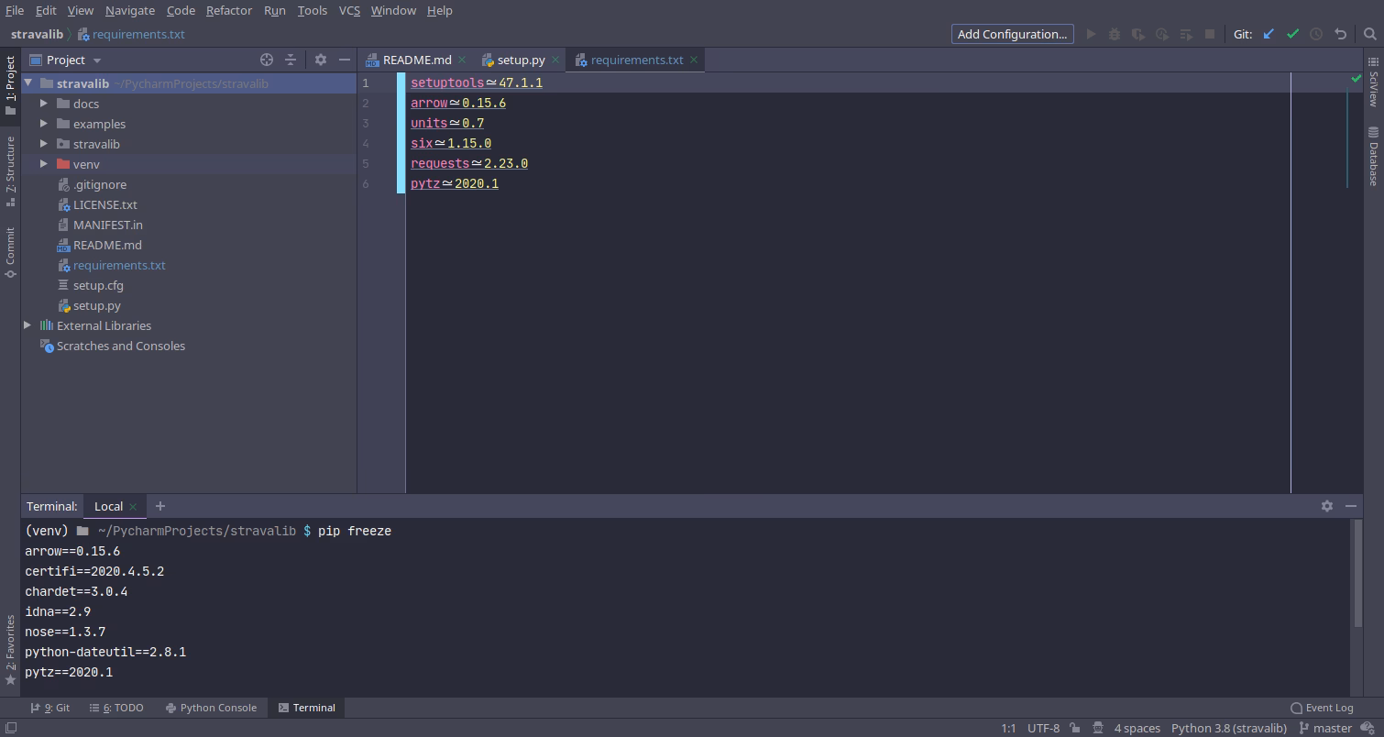Collapse all nodes in Project panel icon
Screen dimensions: 1384x737
point(291,59)
